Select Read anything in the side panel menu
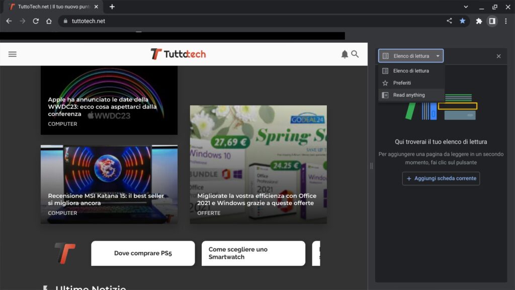 pyautogui.click(x=409, y=95)
